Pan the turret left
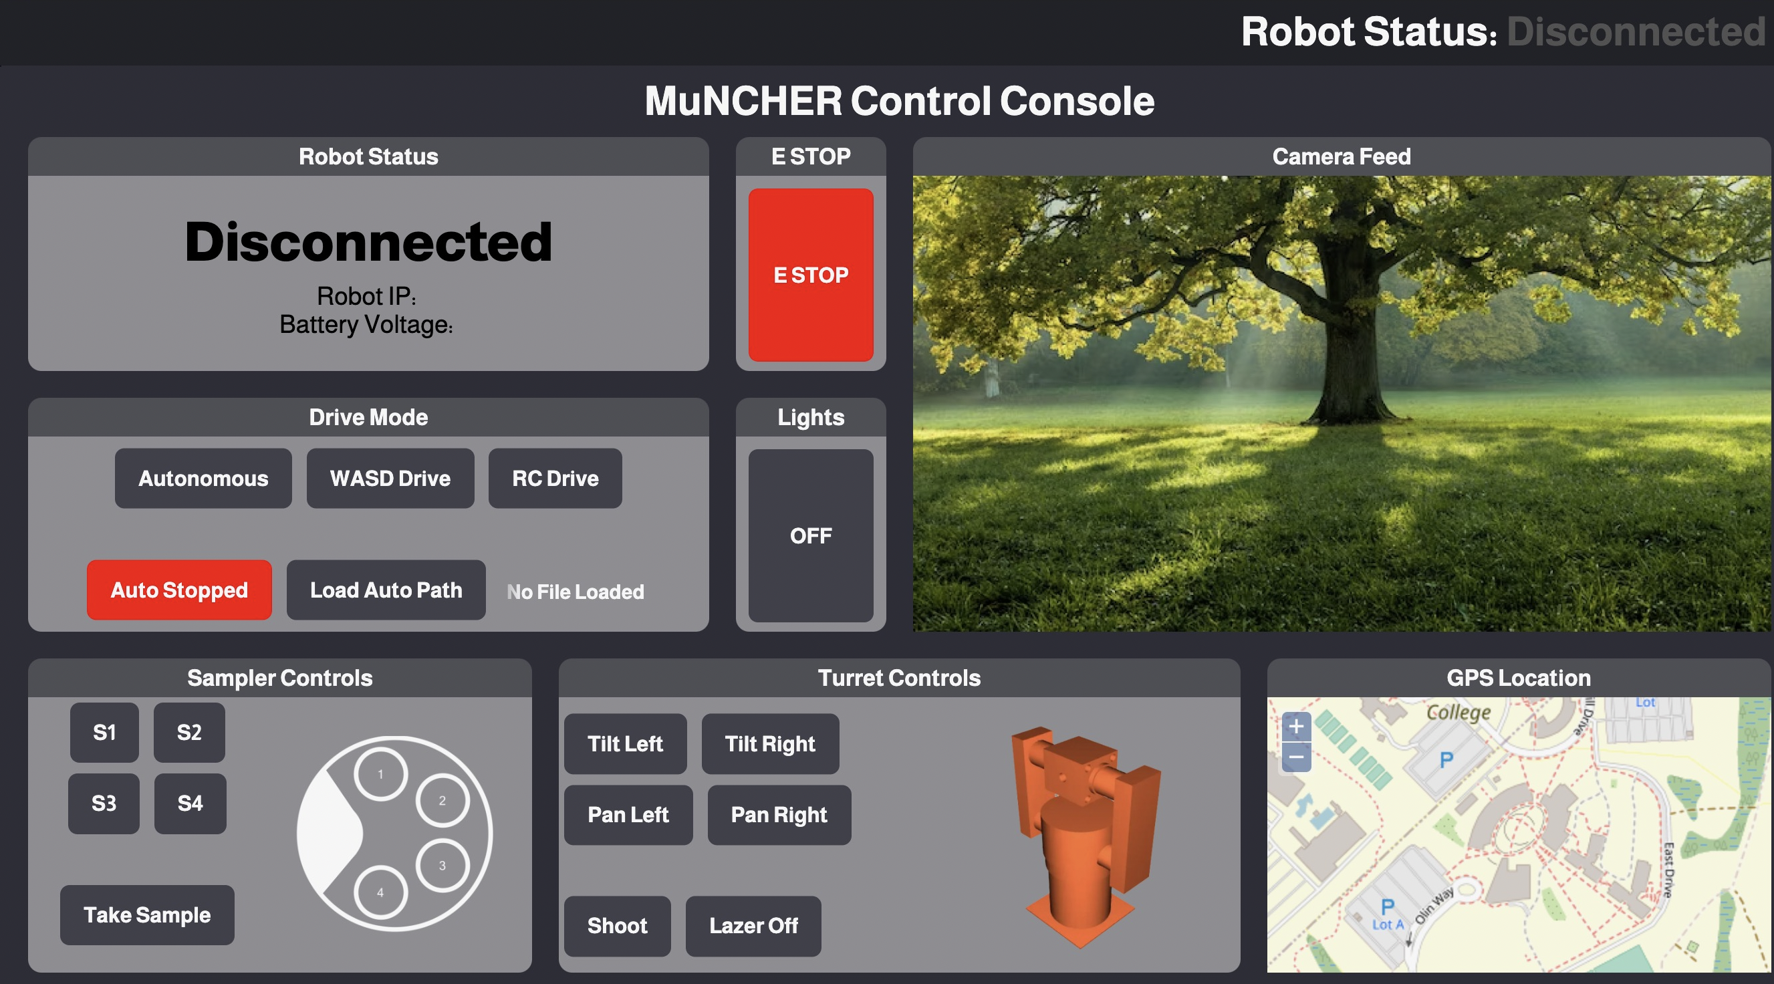1774x984 pixels. point(628,815)
